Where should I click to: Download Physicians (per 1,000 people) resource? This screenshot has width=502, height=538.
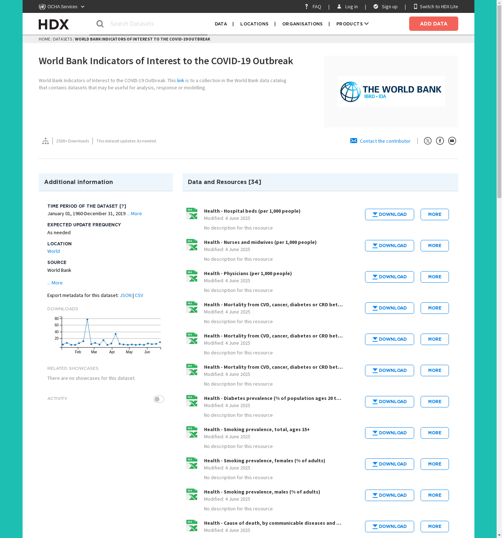click(389, 277)
